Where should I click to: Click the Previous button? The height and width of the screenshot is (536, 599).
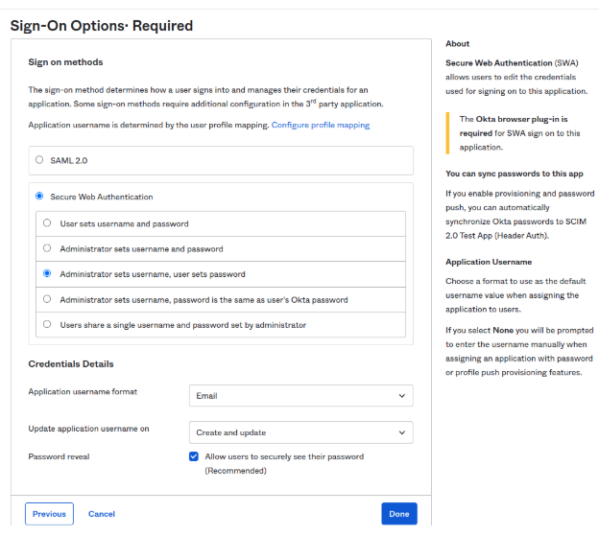point(49,514)
